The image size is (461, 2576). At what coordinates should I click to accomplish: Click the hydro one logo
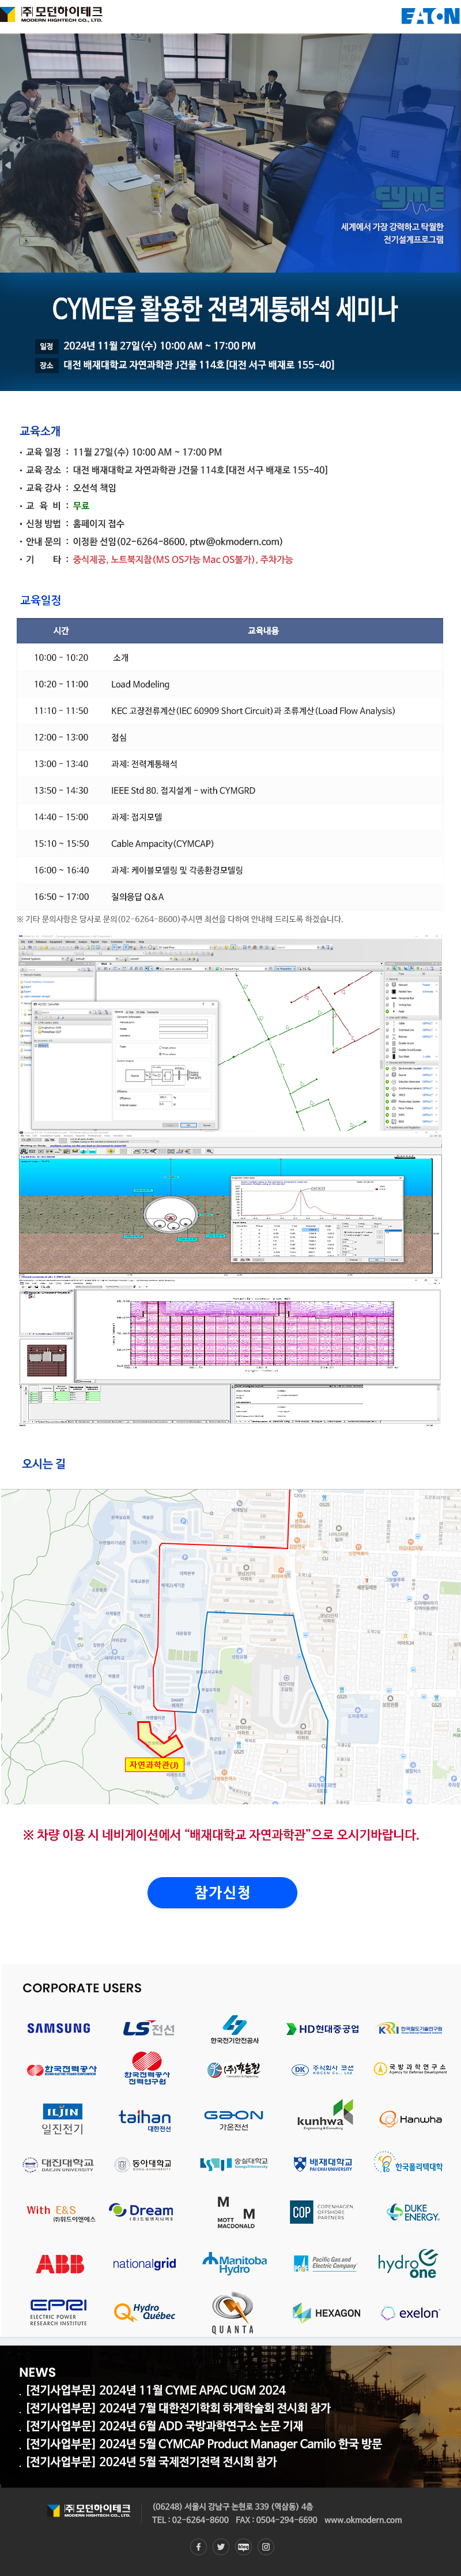tap(408, 2262)
